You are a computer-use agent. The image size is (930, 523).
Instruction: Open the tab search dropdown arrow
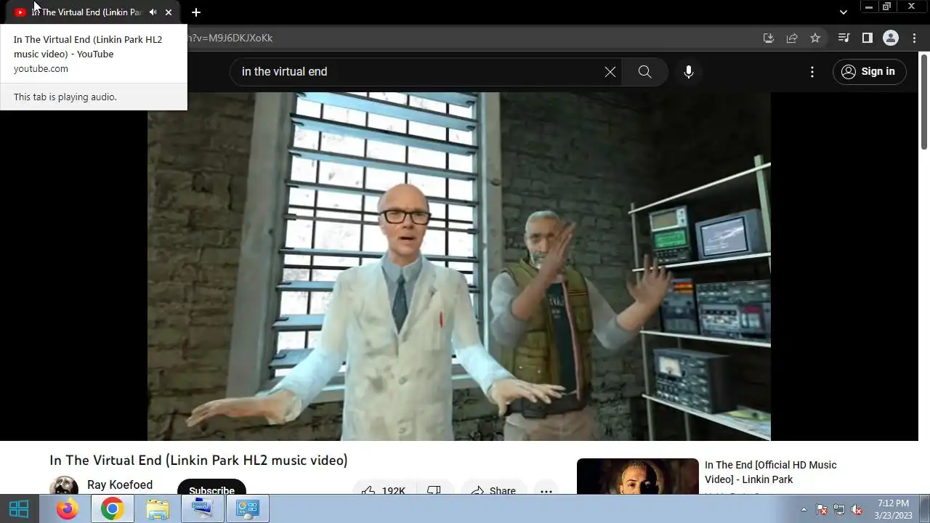843,12
